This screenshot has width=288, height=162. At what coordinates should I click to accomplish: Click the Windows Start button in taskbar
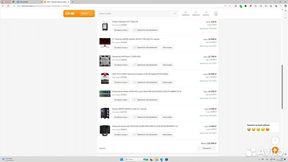click(121, 159)
